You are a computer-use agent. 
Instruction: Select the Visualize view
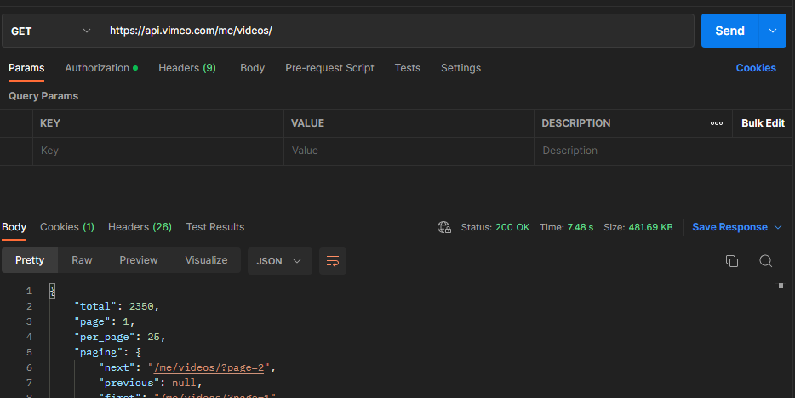tap(206, 260)
